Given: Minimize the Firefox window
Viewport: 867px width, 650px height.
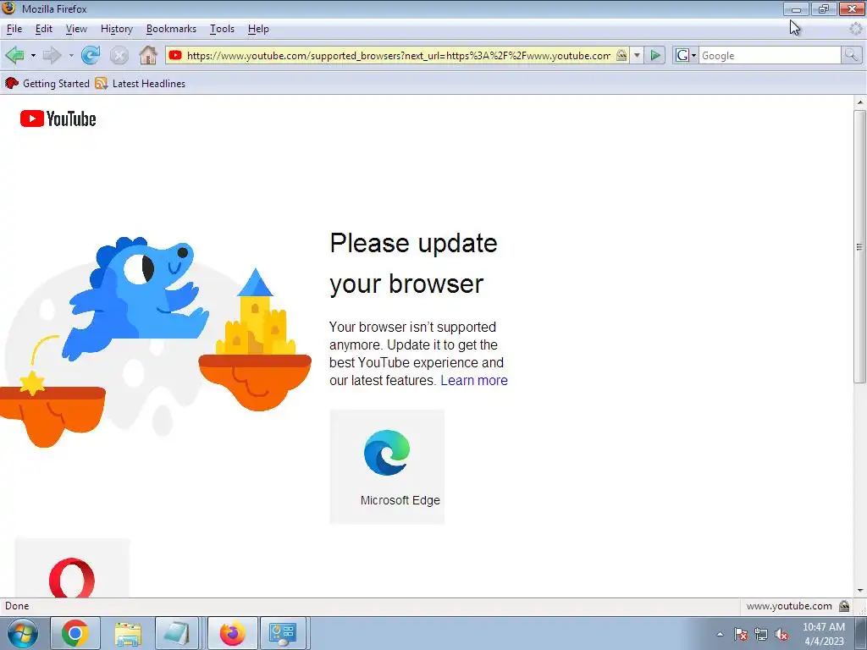Looking at the screenshot, I should tap(796, 8).
